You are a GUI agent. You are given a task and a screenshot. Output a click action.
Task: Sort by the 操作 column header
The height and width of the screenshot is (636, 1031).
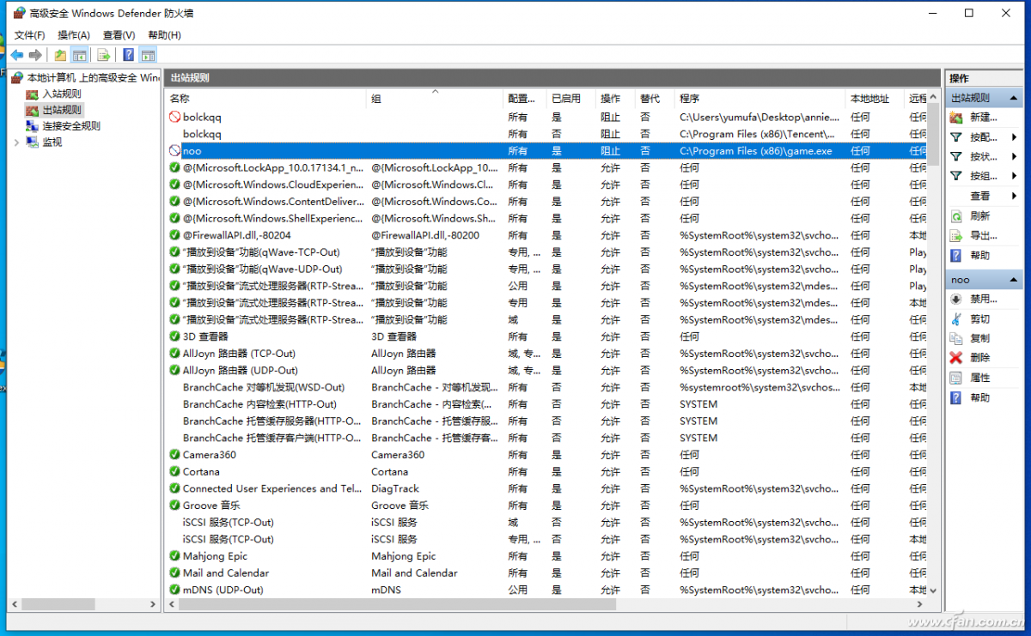(x=615, y=99)
